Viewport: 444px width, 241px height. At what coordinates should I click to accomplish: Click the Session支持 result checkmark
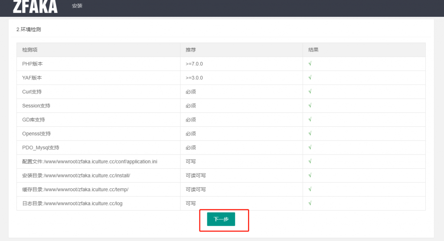click(x=310, y=106)
